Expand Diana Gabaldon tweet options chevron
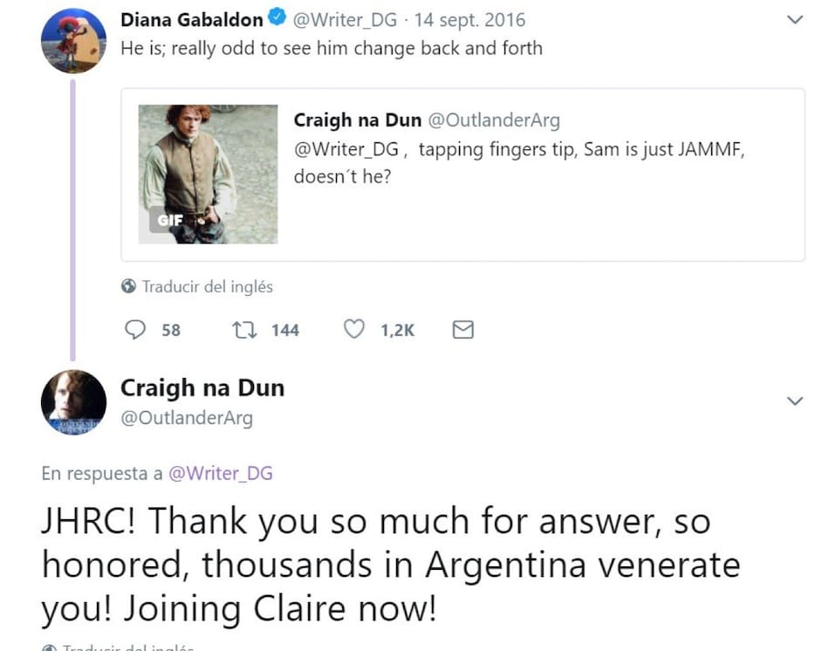This screenshot has height=651, width=829. pyautogui.click(x=794, y=19)
